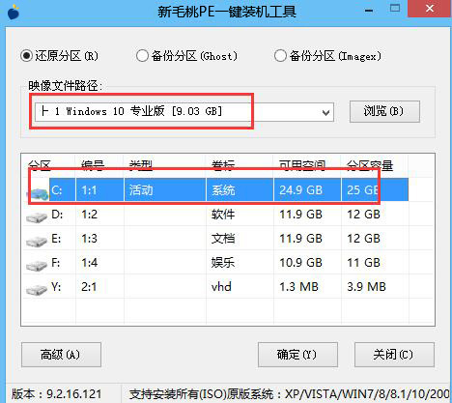This screenshot has width=452, height=403.
Task: Click the 确定(Y) button
Action: click(297, 355)
